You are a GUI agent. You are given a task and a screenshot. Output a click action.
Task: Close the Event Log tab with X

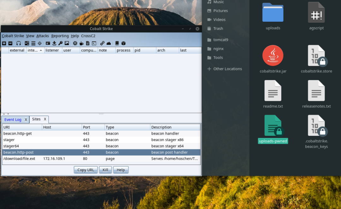tap(26, 120)
